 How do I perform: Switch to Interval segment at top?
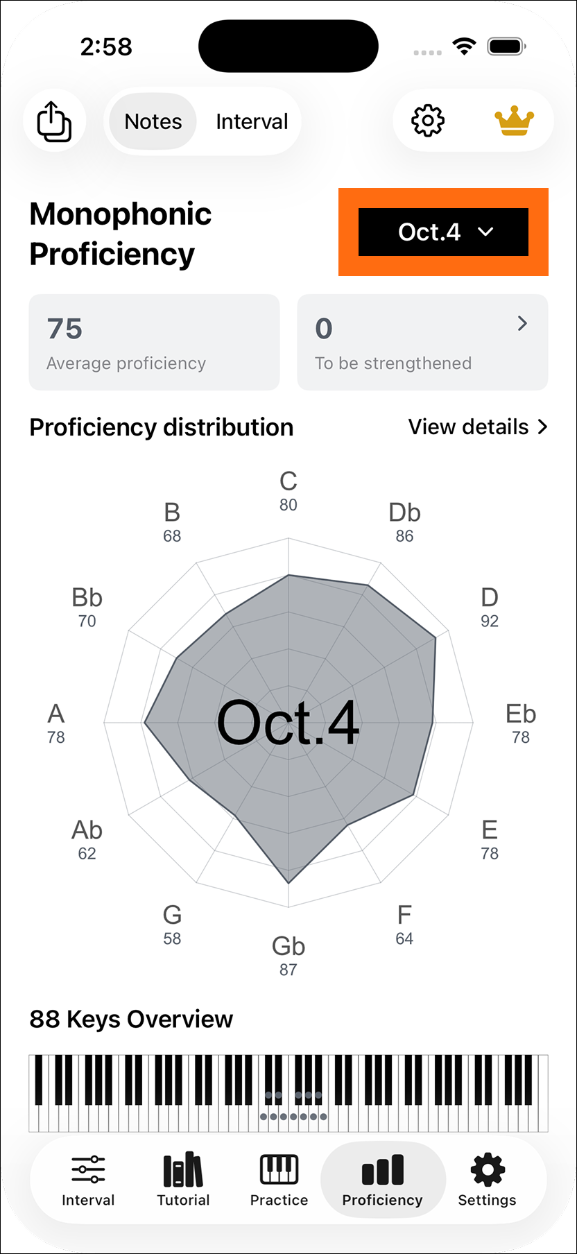click(252, 121)
